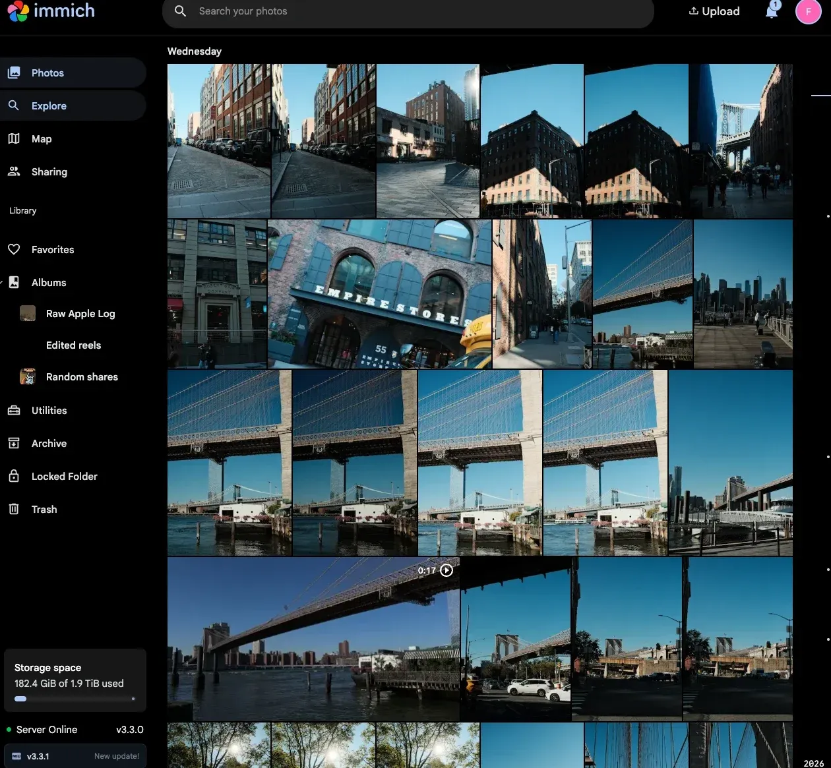Click the search magnifier icon
This screenshot has width=831, height=768.
[180, 11]
